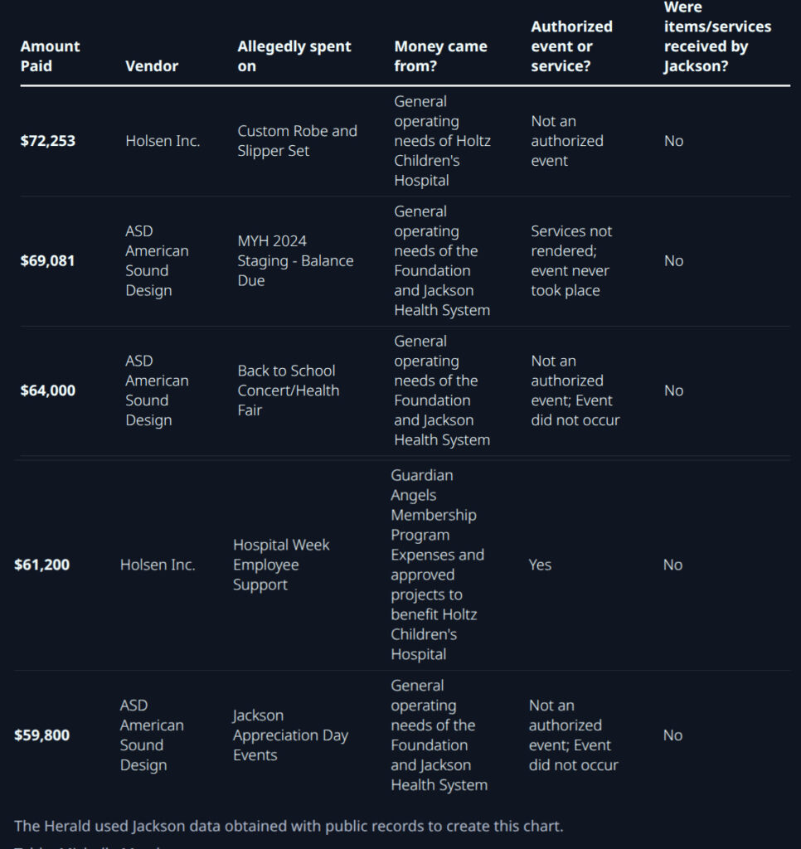
Task: Select the Vendor column header
Action: [x=152, y=66]
